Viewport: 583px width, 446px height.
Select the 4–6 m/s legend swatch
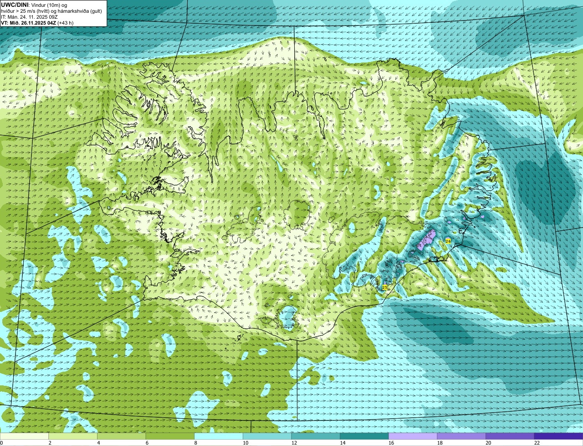[122, 436]
